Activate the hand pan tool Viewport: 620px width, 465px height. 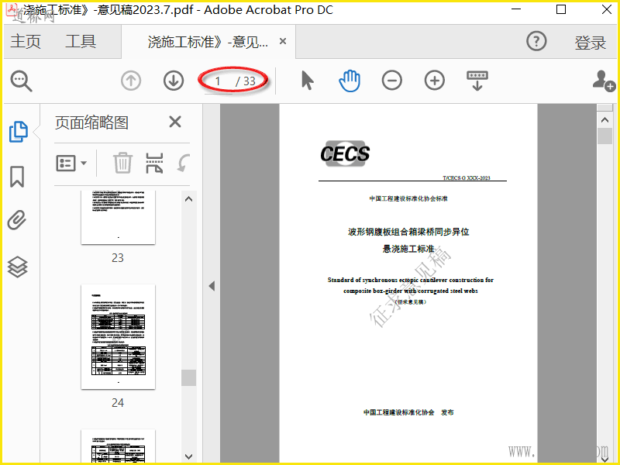pyautogui.click(x=350, y=81)
